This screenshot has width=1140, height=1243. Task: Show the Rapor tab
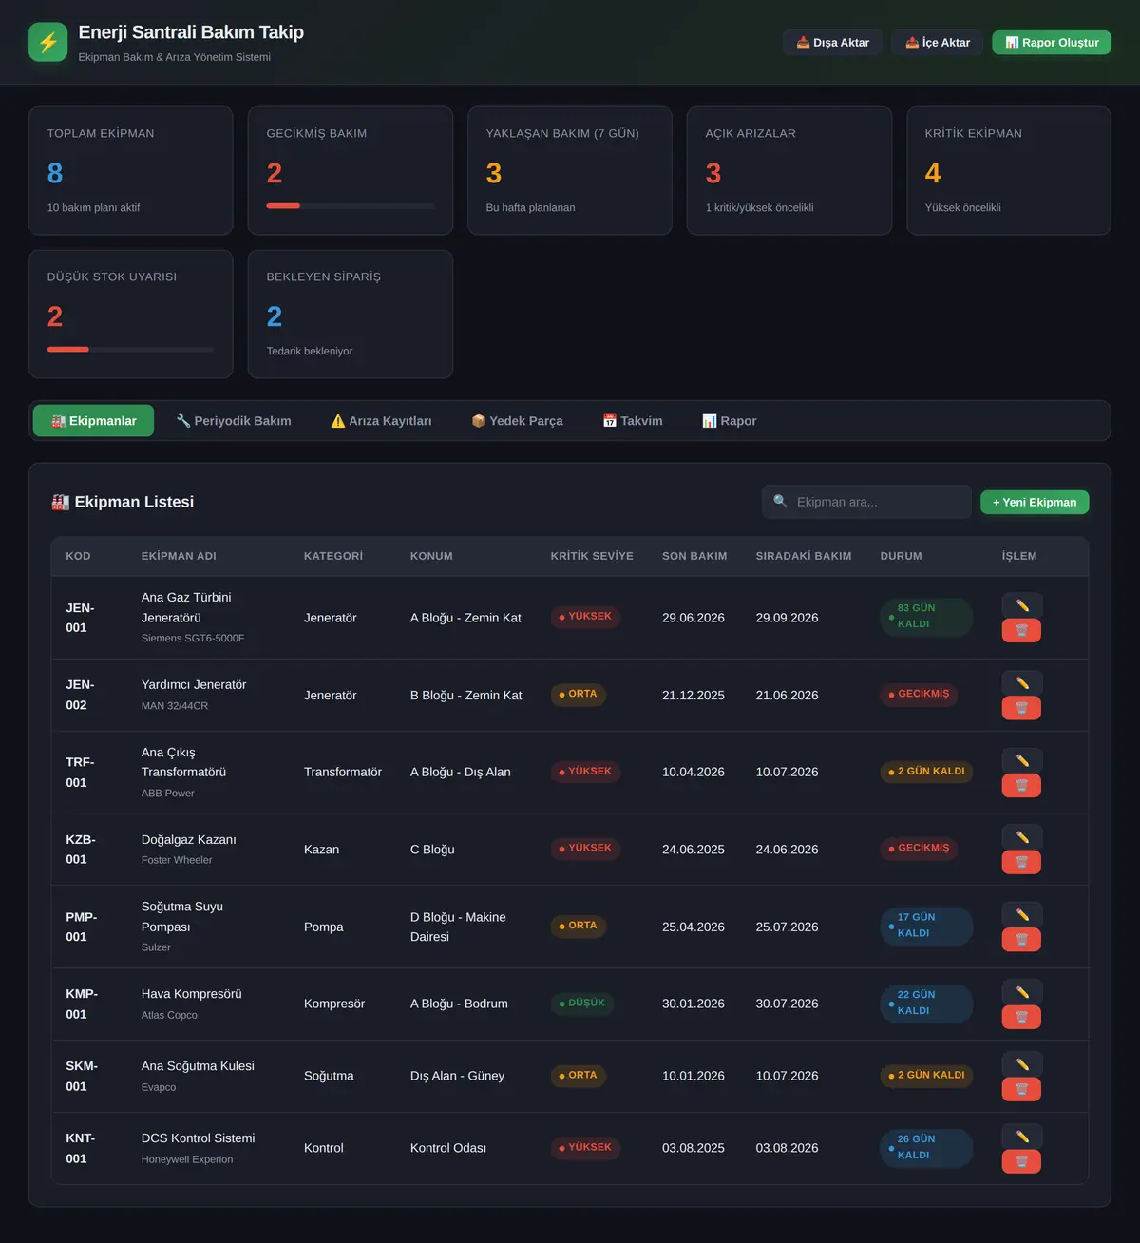pyautogui.click(x=730, y=421)
